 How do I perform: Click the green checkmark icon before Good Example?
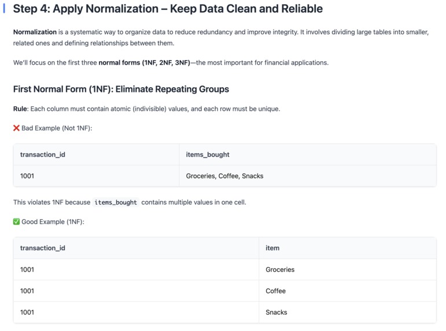pyautogui.click(x=17, y=221)
